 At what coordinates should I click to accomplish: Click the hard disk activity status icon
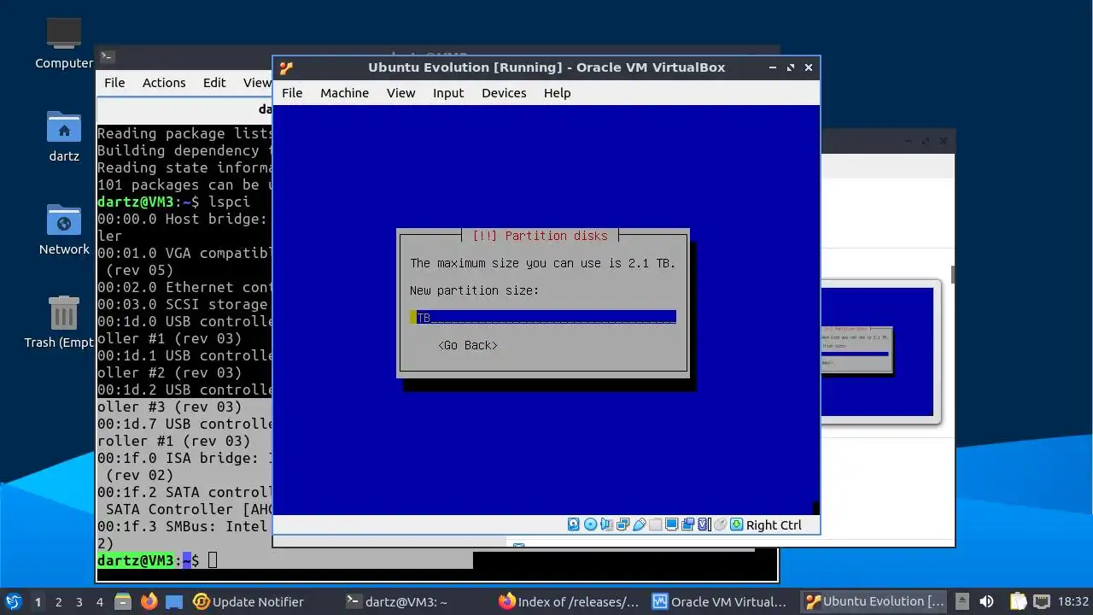573,524
